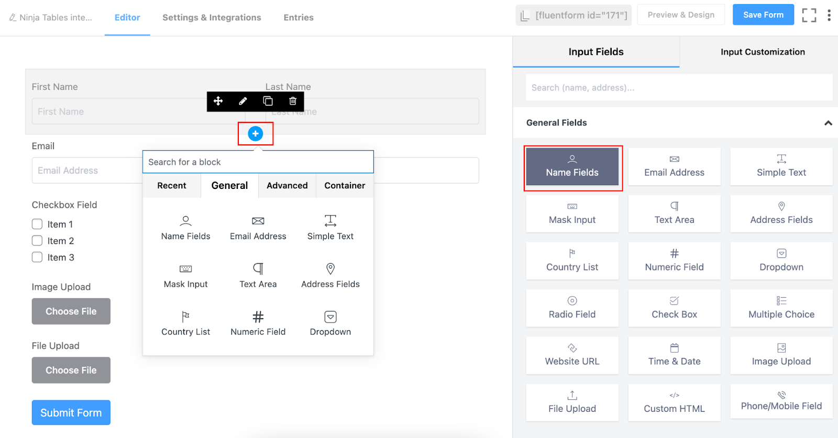Click the pencil edit icon on field toolbar
Viewport: 838px width, 438px height.
point(243,101)
